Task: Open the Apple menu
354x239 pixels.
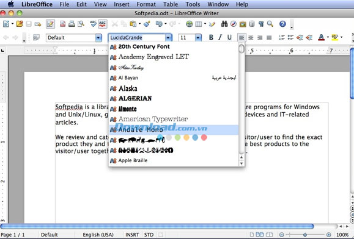Action: [11, 4]
